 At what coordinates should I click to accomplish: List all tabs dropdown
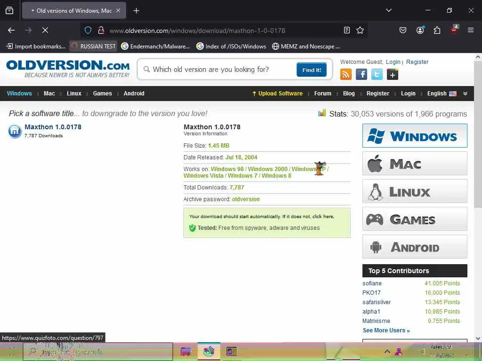[x=388, y=10]
